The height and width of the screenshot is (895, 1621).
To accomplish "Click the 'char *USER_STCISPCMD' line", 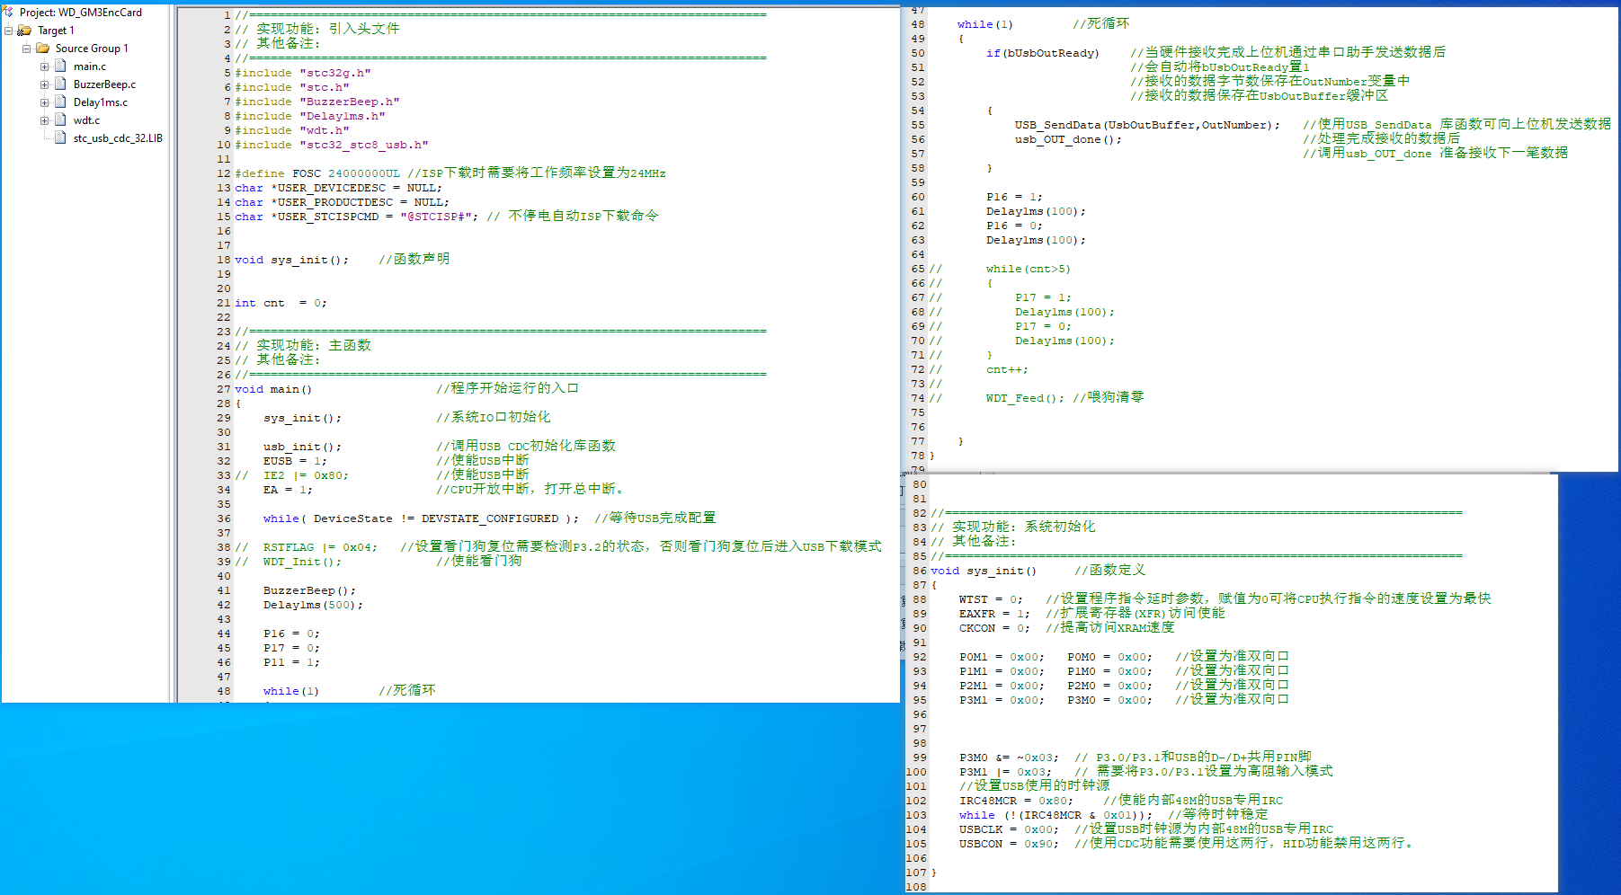I will coord(447,217).
